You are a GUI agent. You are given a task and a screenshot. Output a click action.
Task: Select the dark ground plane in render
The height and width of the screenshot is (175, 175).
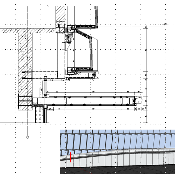pos(118,170)
